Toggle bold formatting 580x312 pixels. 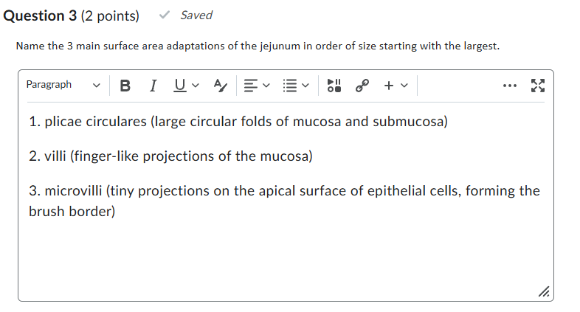[125, 86]
